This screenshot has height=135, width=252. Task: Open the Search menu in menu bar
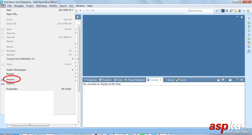(63, 6)
